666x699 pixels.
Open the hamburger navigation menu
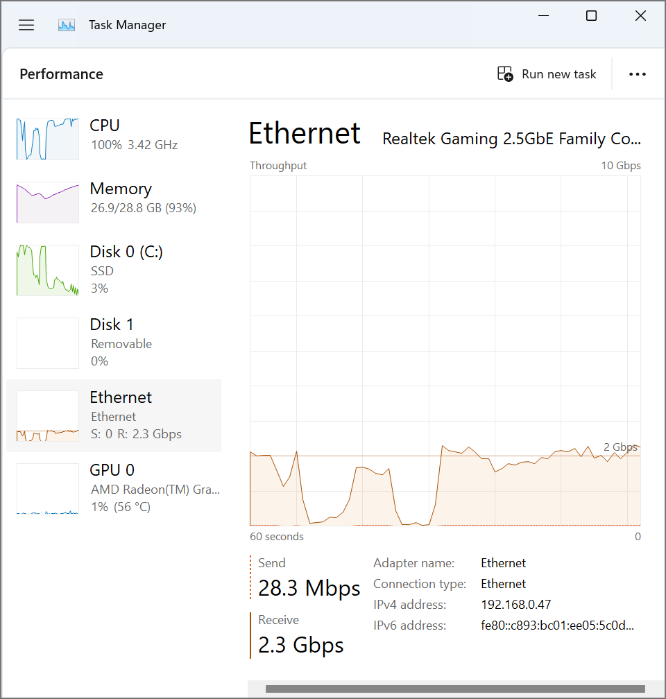(x=26, y=25)
